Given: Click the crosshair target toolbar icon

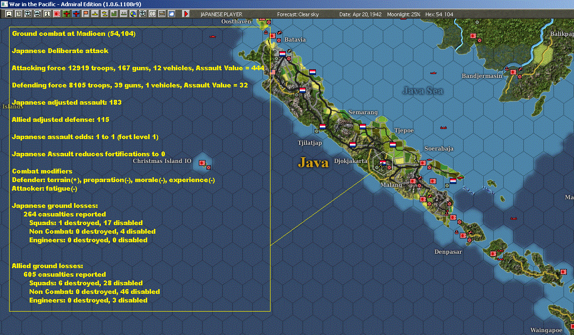Looking at the screenshot, I should click(x=143, y=14).
